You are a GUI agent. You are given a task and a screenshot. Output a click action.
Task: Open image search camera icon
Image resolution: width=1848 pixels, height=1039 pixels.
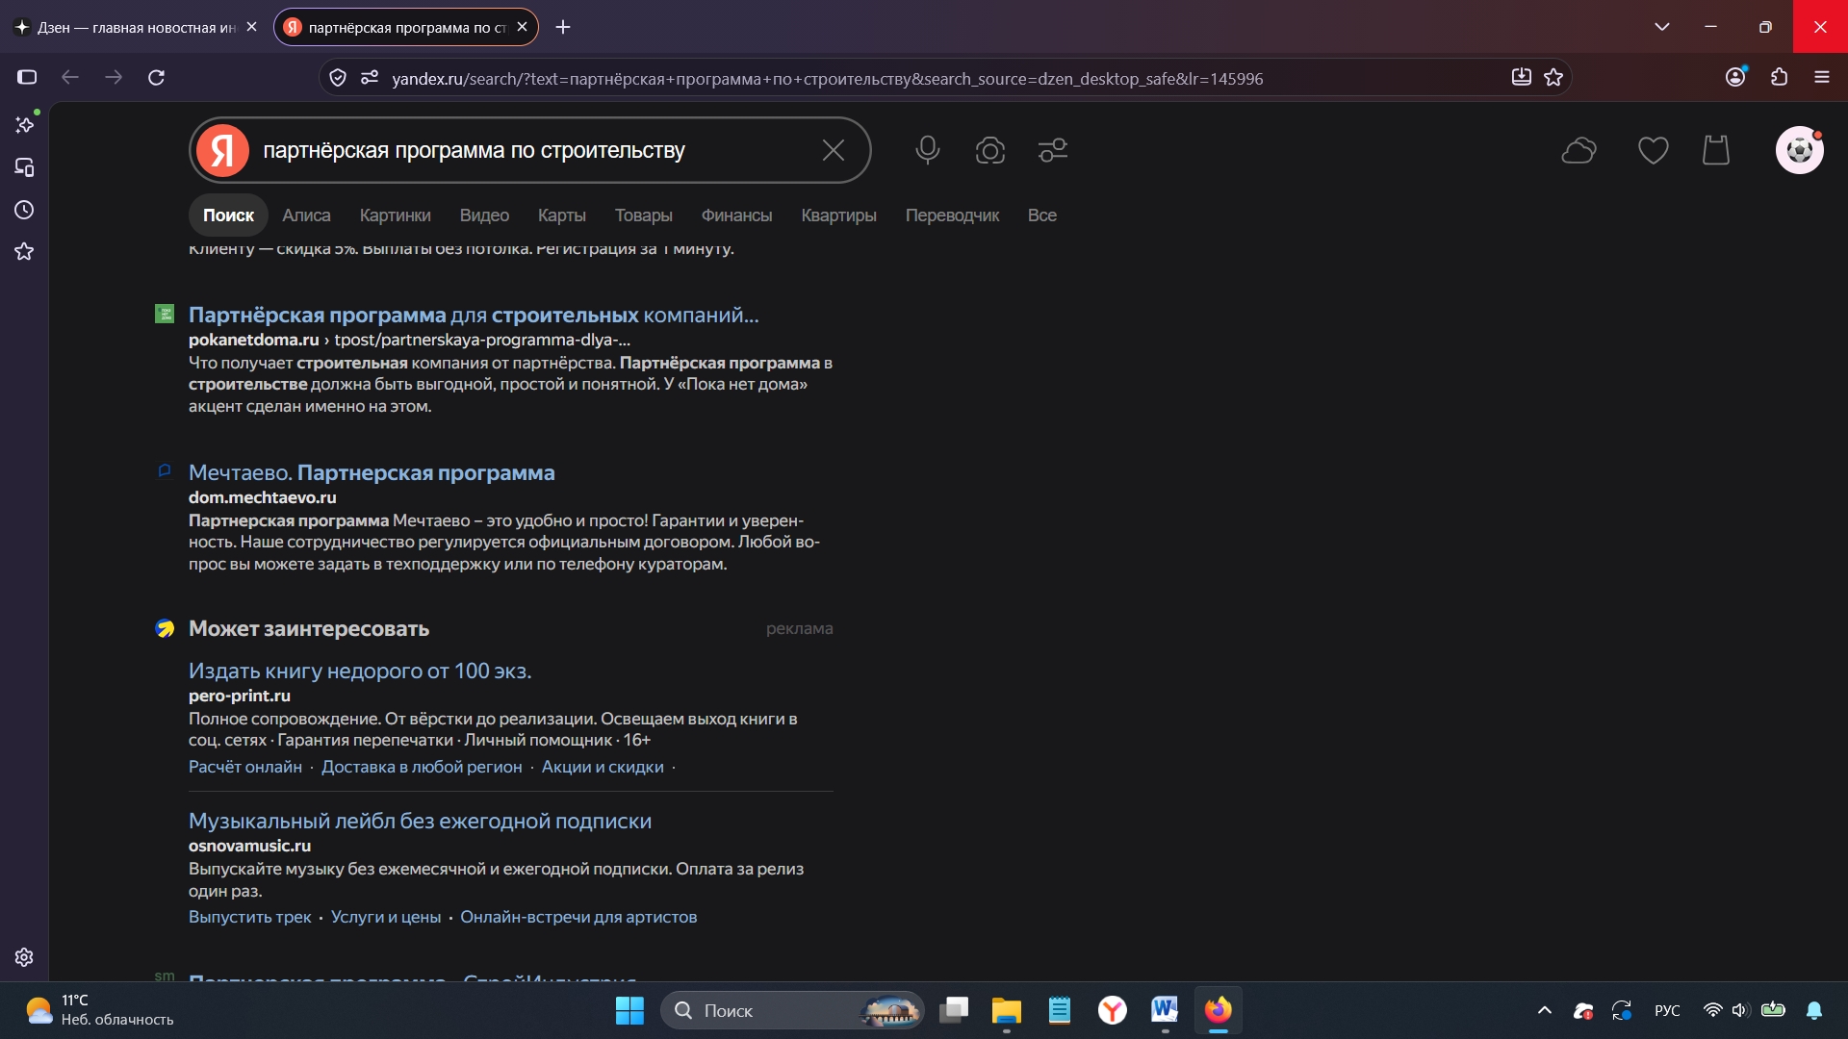[990, 150]
